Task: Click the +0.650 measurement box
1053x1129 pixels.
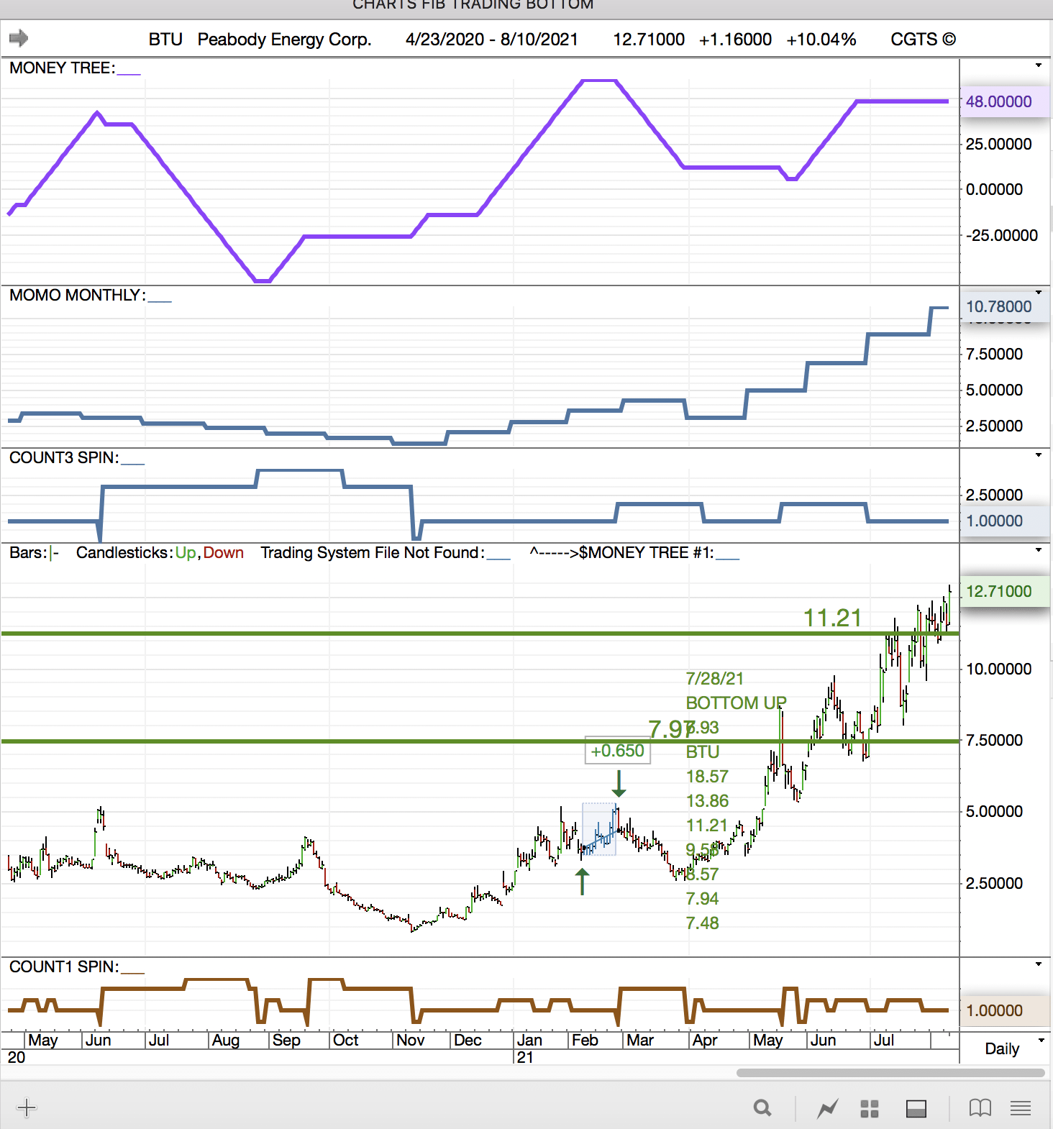Action: coord(618,751)
